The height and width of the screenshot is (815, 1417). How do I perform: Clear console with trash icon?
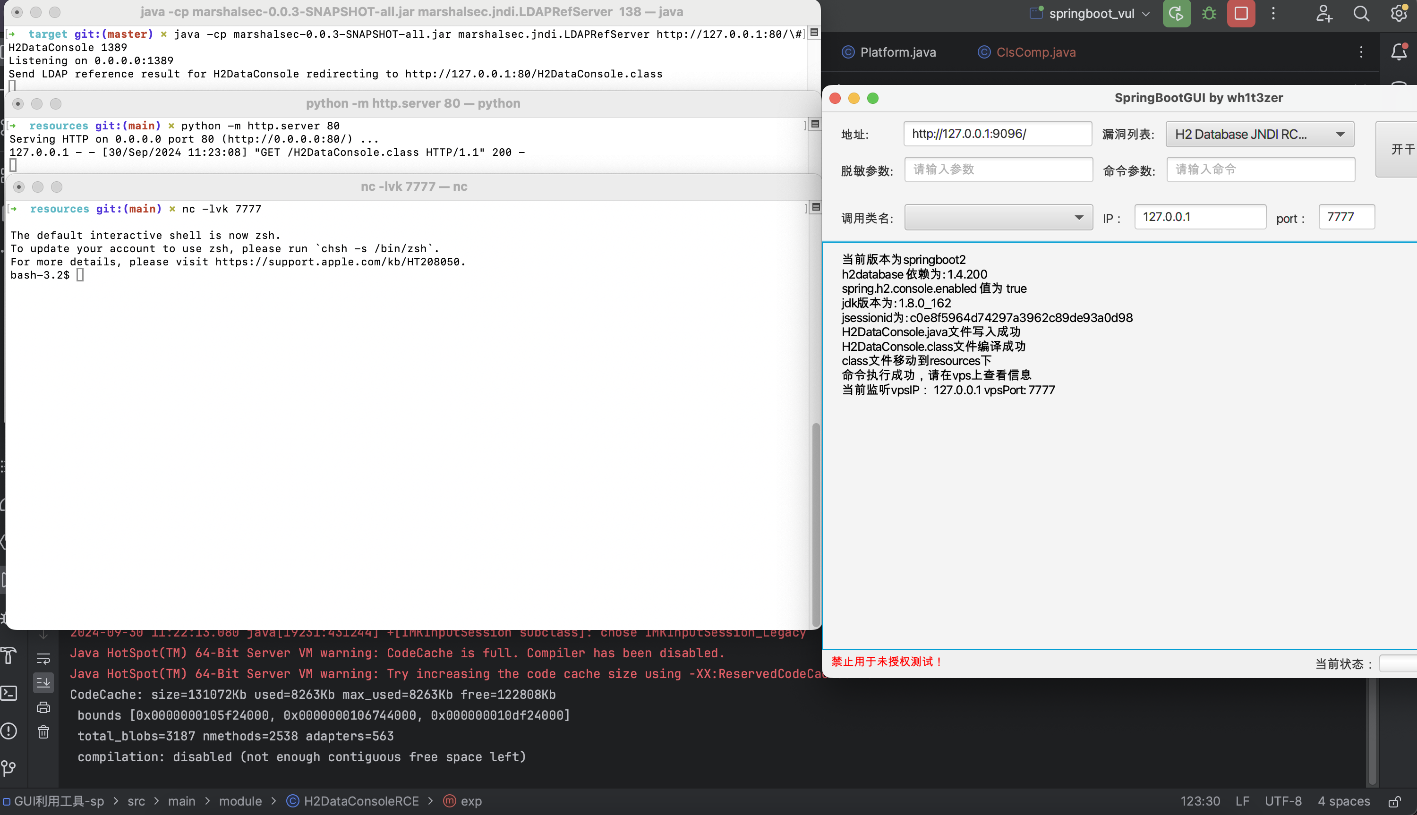[43, 732]
